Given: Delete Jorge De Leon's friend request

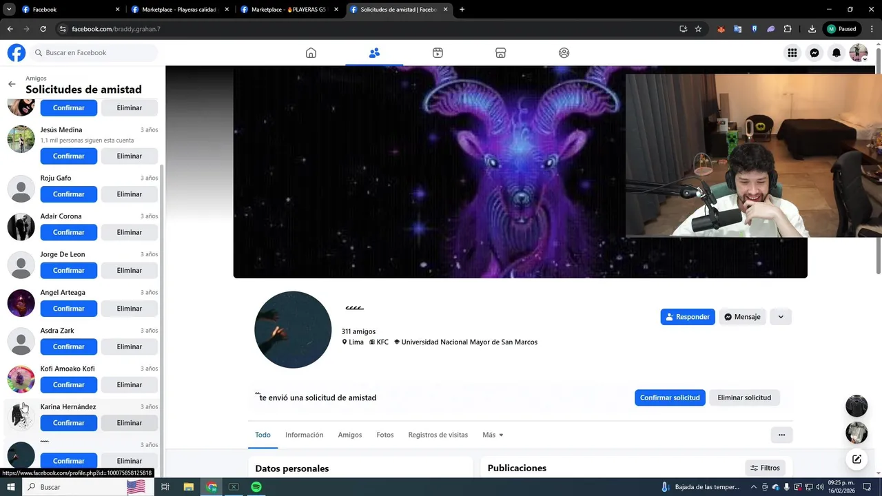Looking at the screenshot, I should point(130,271).
